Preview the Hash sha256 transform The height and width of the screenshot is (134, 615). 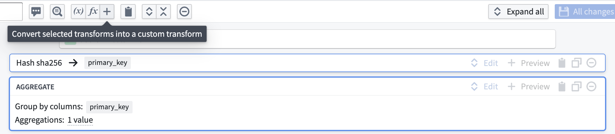(x=529, y=63)
